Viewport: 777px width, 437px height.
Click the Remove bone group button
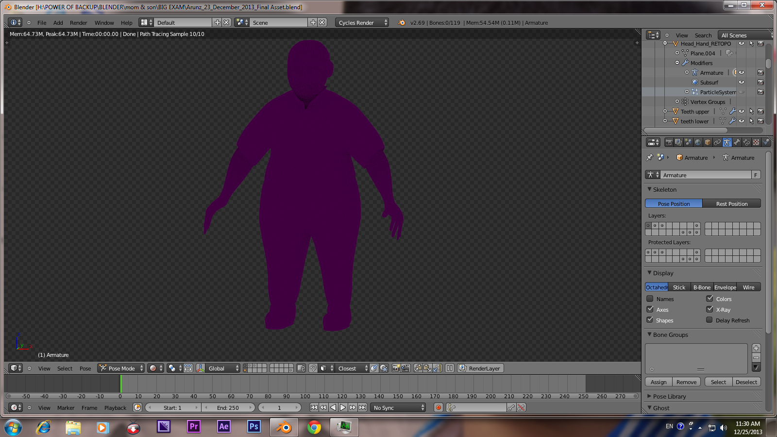point(686,382)
